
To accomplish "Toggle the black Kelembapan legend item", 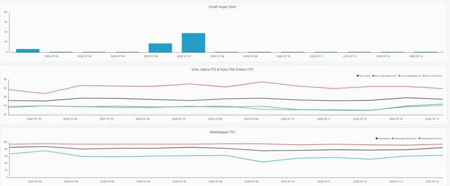I will [382, 139].
